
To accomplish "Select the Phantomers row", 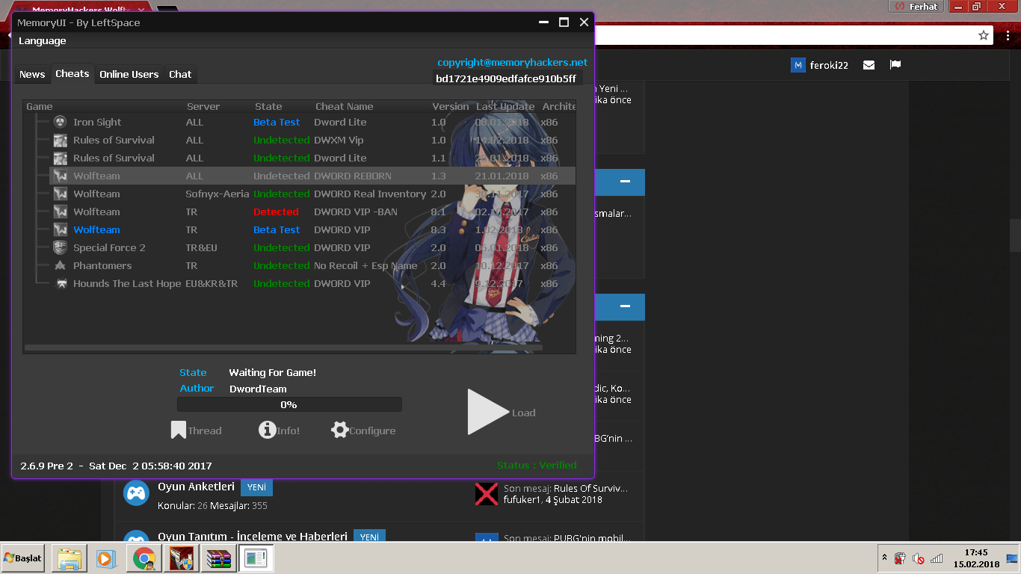I will [312, 265].
